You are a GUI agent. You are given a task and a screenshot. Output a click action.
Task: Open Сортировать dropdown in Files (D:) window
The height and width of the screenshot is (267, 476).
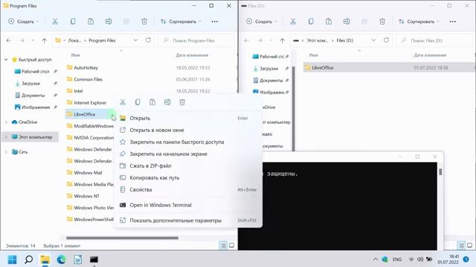419,22
